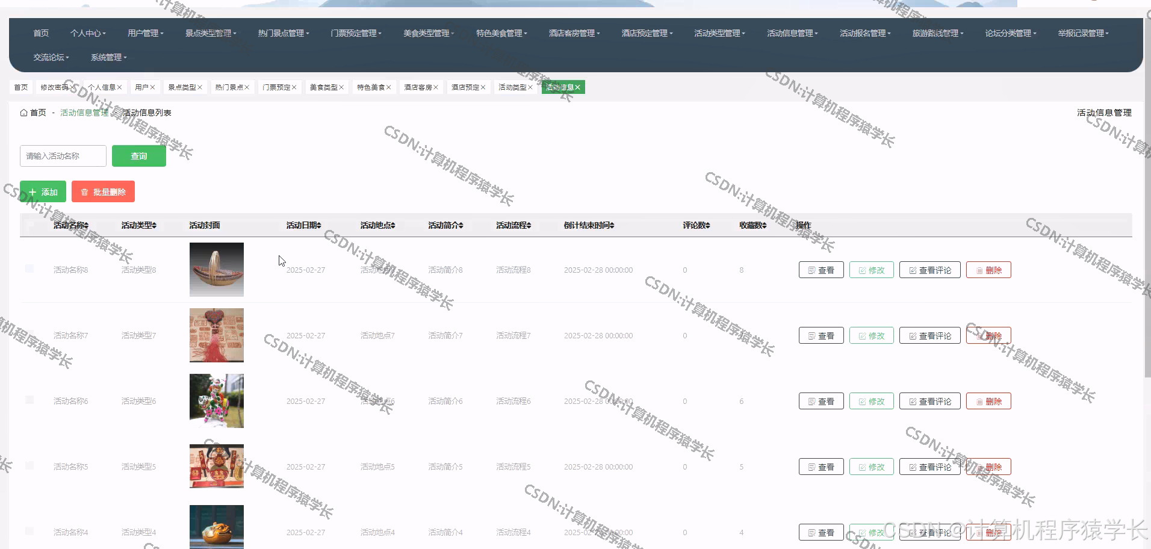Open the basket cover thumbnail of 活动名称8
Viewport: 1151px width, 549px height.
(x=217, y=270)
